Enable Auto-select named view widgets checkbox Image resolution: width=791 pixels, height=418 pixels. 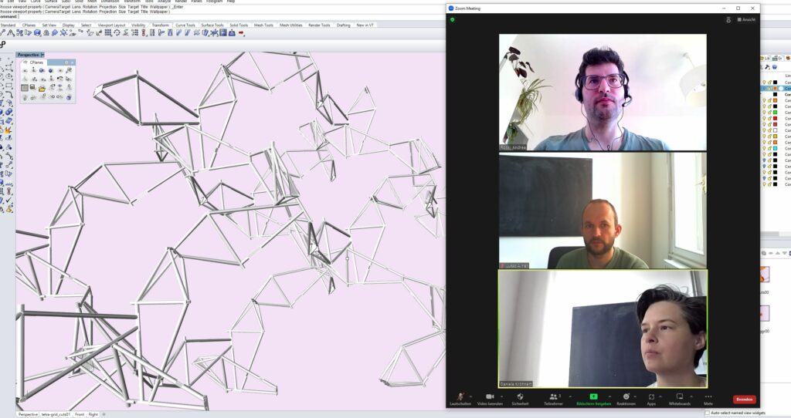(x=708, y=413)
